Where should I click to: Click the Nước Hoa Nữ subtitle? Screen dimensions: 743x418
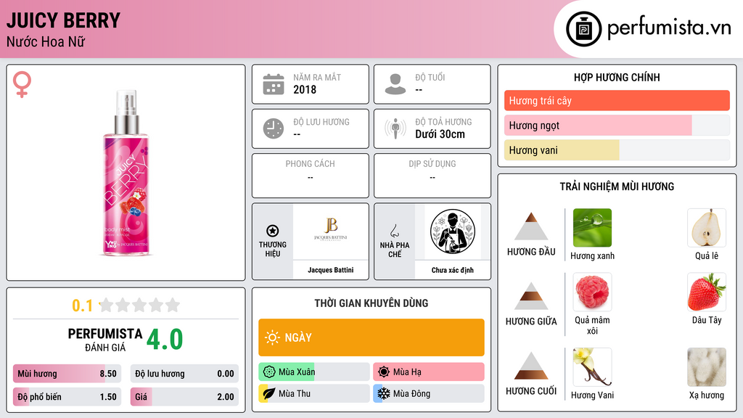click(46, 41)
